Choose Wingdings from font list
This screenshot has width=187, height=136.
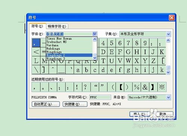(69, 52)
